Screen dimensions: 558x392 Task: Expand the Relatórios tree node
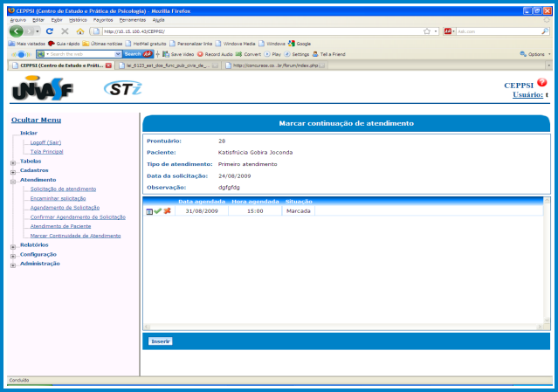point(13,247)
